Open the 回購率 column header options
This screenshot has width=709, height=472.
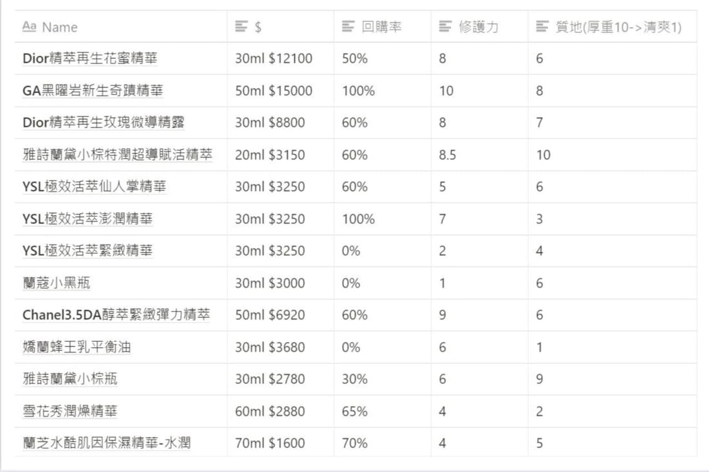click(381, 27)
